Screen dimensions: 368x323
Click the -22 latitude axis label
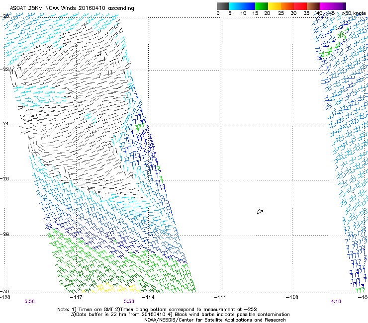5,70
